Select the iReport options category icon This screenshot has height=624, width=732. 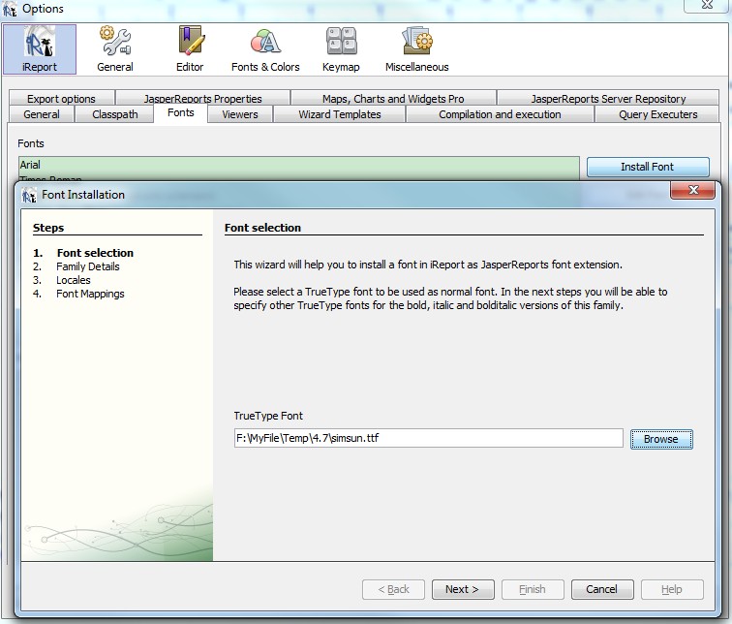coord(40,49)
